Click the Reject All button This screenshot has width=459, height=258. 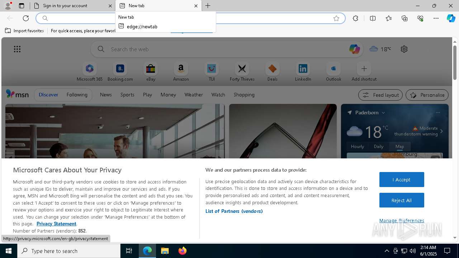[402, 200]
